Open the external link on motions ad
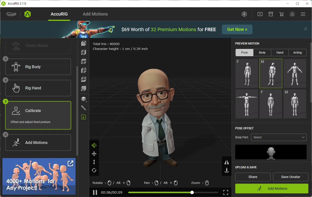The image size is (312, 197). click(70, 163)
